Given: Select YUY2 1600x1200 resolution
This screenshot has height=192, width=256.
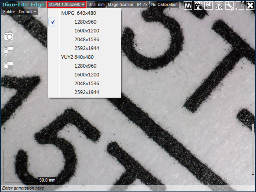Looking at the screenshot, I should click(86, 75).
